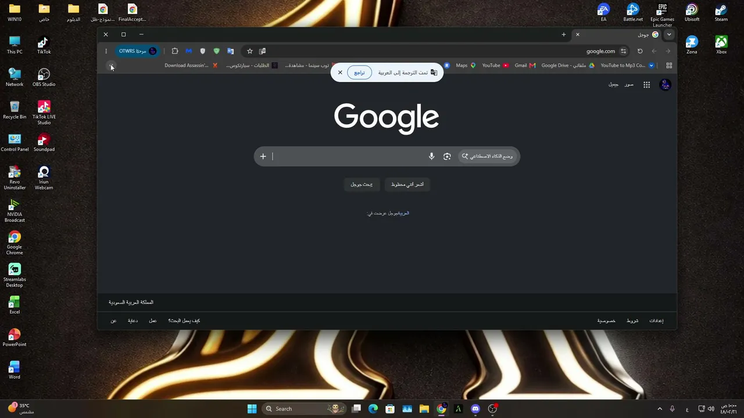Screen dimensions: 744x418
Task: Bookmark this page with the star
Action: (250, 51)
